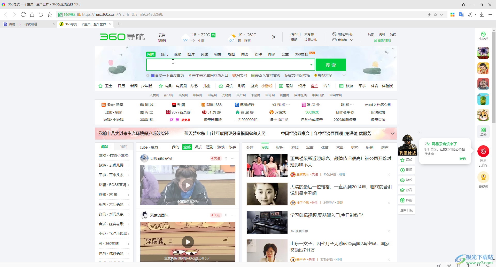The height and width of the screenshot is (267, 496).
Task: Bookmark this page with the star icon
Action: [x=50, y=14]
